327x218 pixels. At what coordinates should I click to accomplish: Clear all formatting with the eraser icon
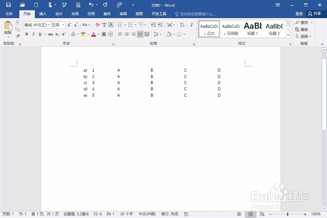pyautogui.click(x=97, y=25)
